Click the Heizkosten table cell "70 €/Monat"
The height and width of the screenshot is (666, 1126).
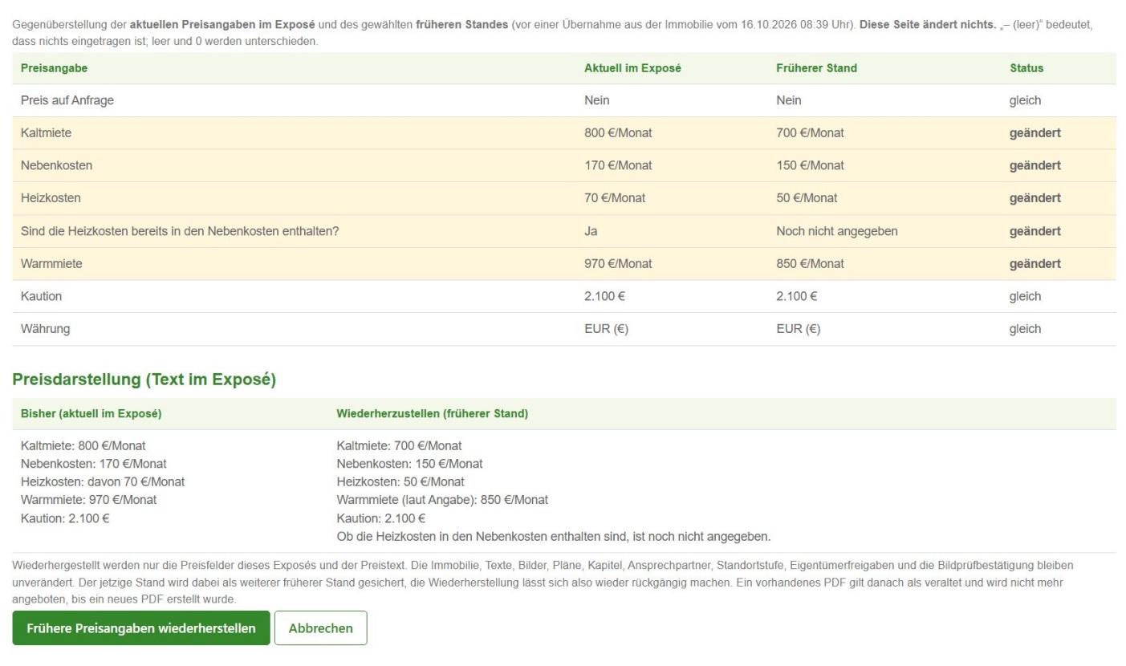[615, 197]
